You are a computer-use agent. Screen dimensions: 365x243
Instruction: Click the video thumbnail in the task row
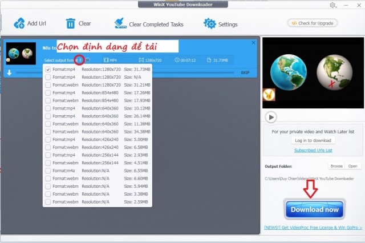[x=21, y=53]
